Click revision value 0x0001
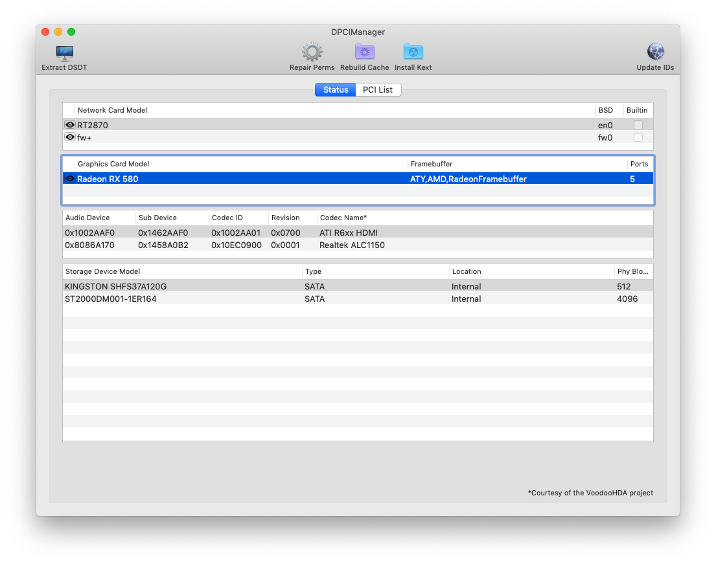Image resolution: width=716 pixels, height=564 pixels. pos(285,245)
